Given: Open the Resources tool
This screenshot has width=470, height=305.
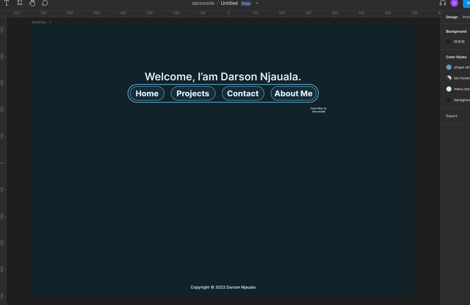Looking at the screenshot, I should (20, 3).
